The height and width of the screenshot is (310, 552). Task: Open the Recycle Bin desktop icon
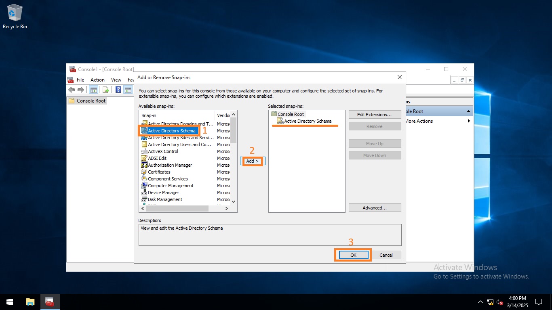(15, 17)
